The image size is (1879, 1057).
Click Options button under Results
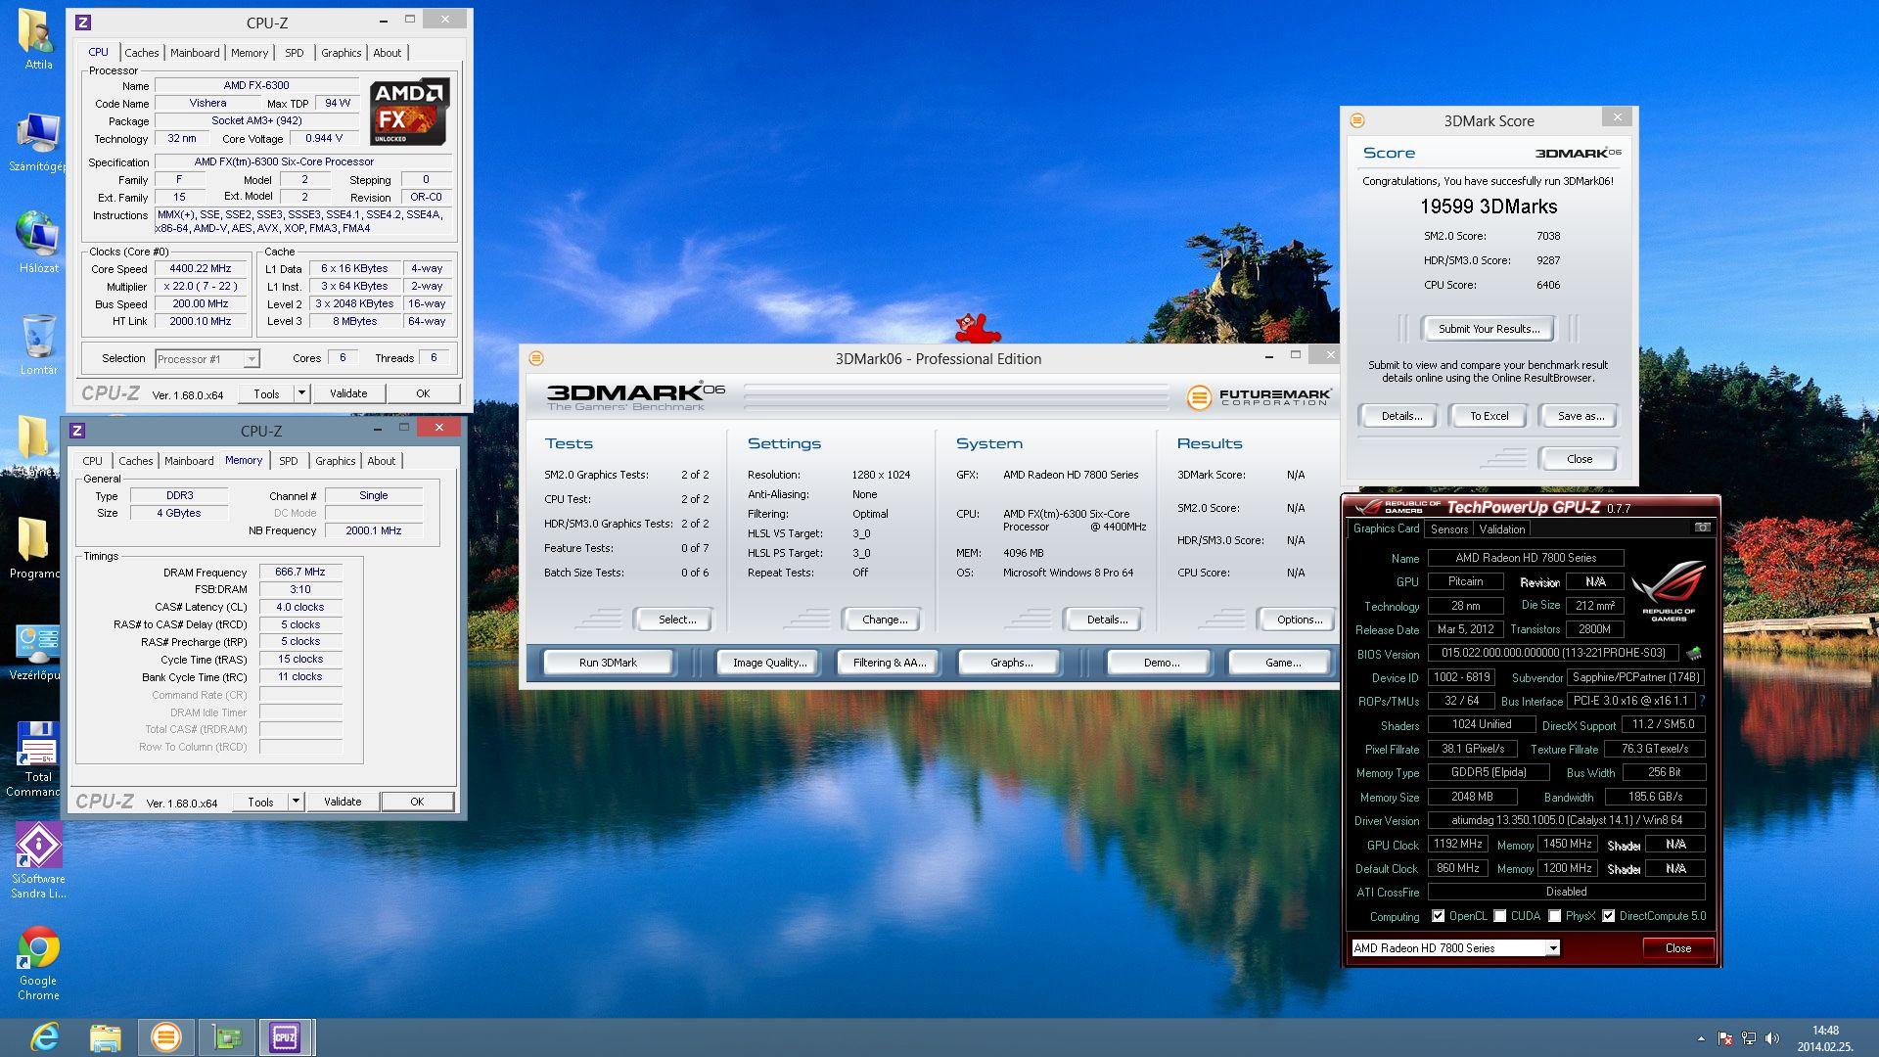(x=1299, y=620)
